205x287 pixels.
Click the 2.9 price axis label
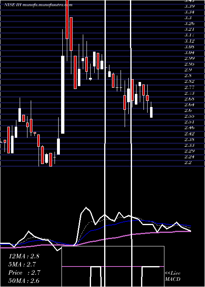pos(188,70)
